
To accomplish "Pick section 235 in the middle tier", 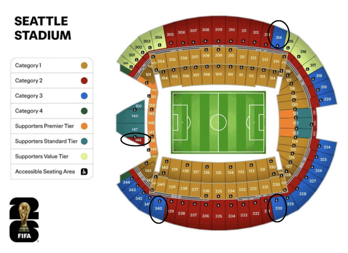I will 218,191.
